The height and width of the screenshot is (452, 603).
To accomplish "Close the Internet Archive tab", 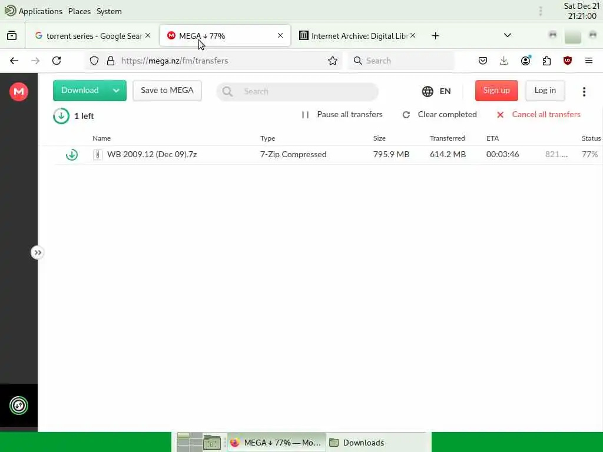I will coord(413,35).
